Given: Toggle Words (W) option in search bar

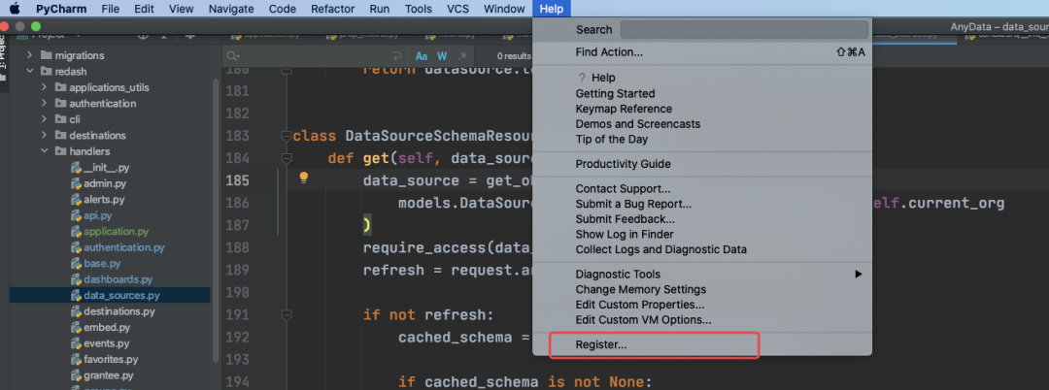Looking at the screenshot, I should point(442,56).
